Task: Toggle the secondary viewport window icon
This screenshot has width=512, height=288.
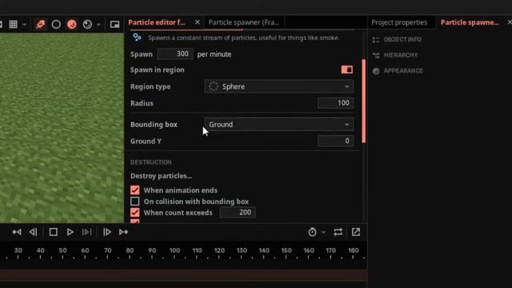Action: pos(114,25)
